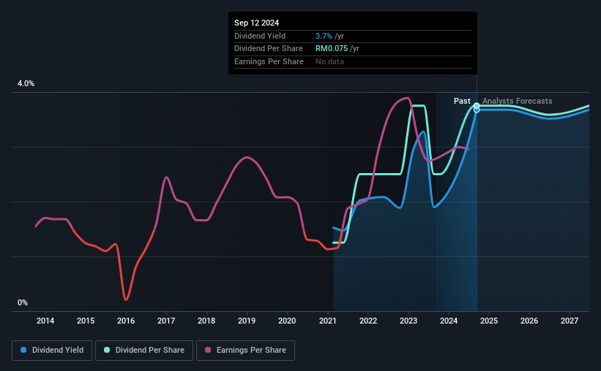
Task: Click the 2019 x-axis label
Action: [x=247, y=321]
